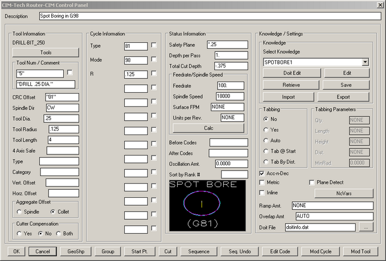Image resolution: width=386 pixels, height=261 pixels.
Task: Select the Spindle aggregate offset radio
Action: (x=19, y=212)
